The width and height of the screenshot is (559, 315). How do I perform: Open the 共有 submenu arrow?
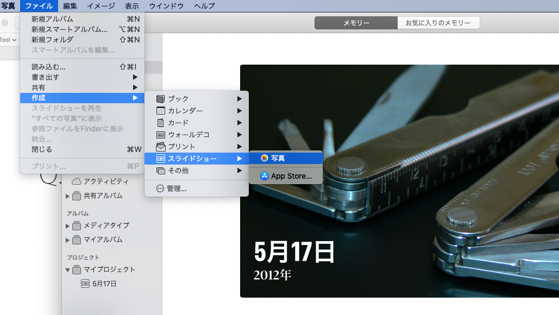(x=135, y=87)
